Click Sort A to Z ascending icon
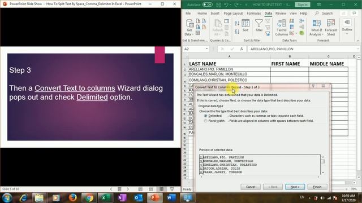 (237, 23)
